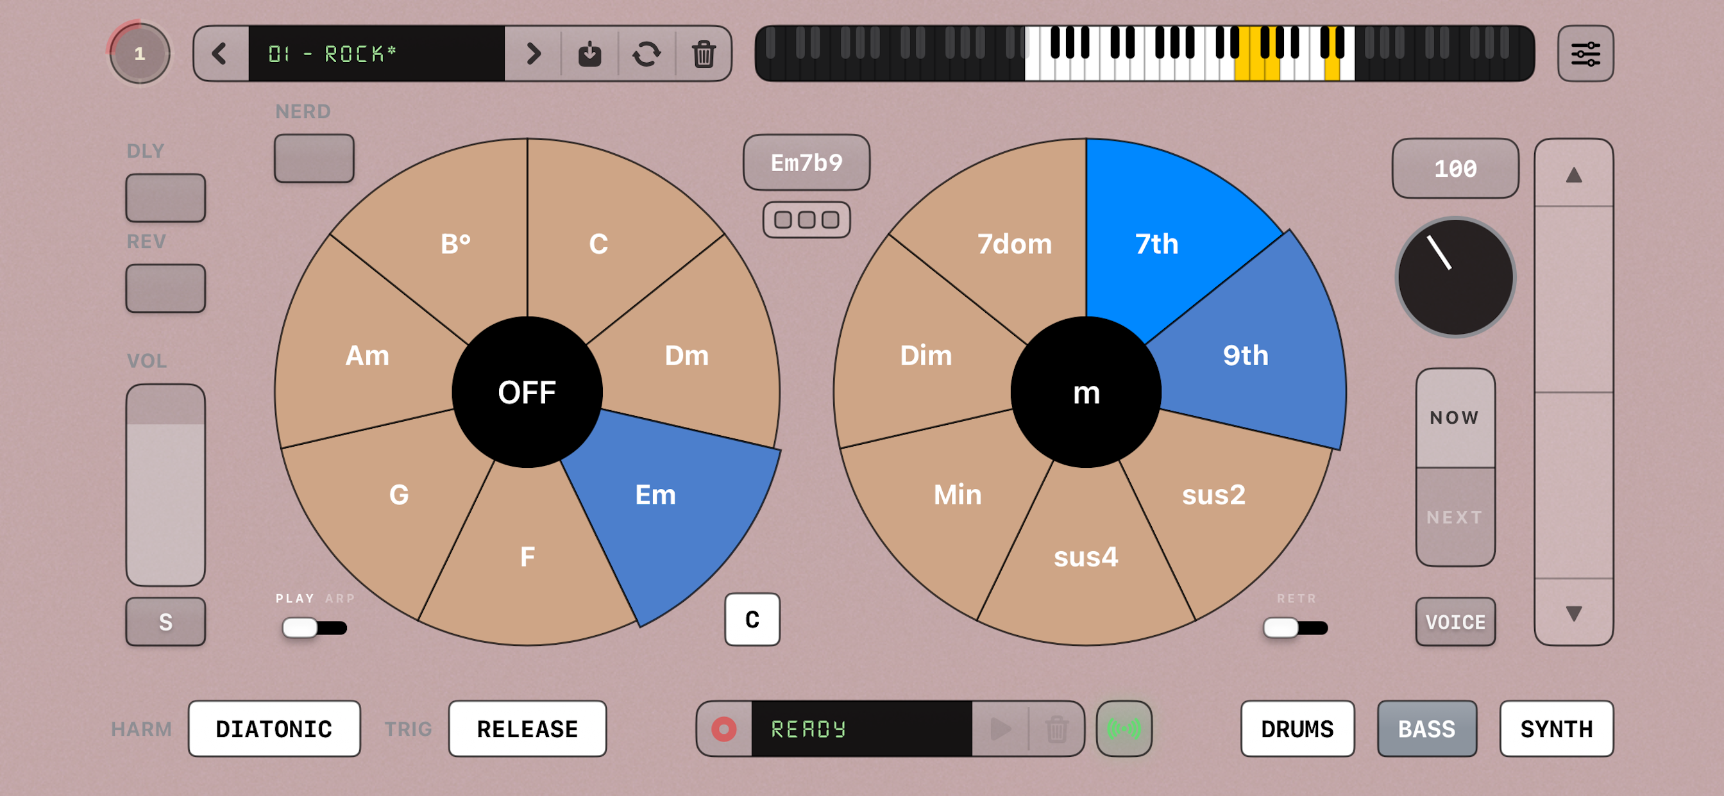This screenshot has width=1724, height=796.
Task: Save the preset with download icon
Action: pyautogui.click(x=589, y=53)
